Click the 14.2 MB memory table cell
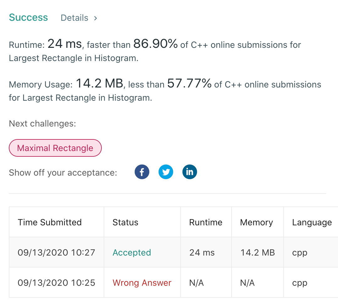This screenshot has height=304, width=338. 258,252
